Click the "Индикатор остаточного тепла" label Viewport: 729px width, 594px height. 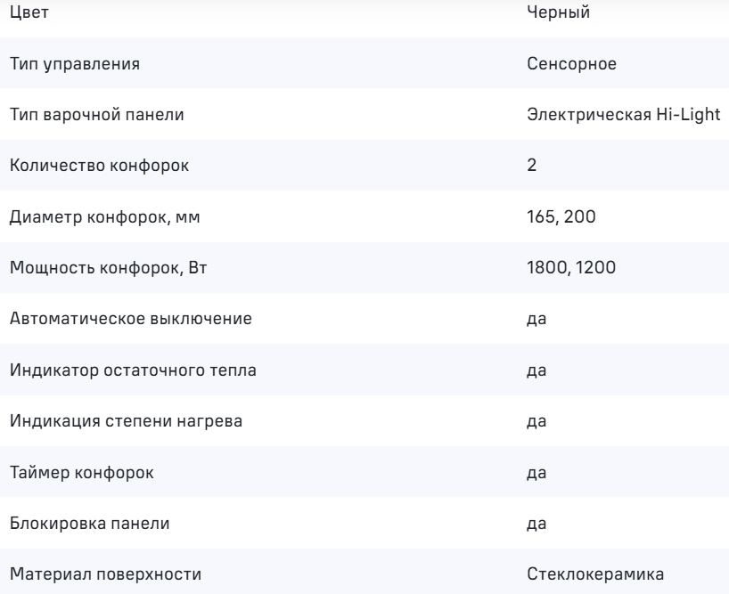tap(134, 370)
